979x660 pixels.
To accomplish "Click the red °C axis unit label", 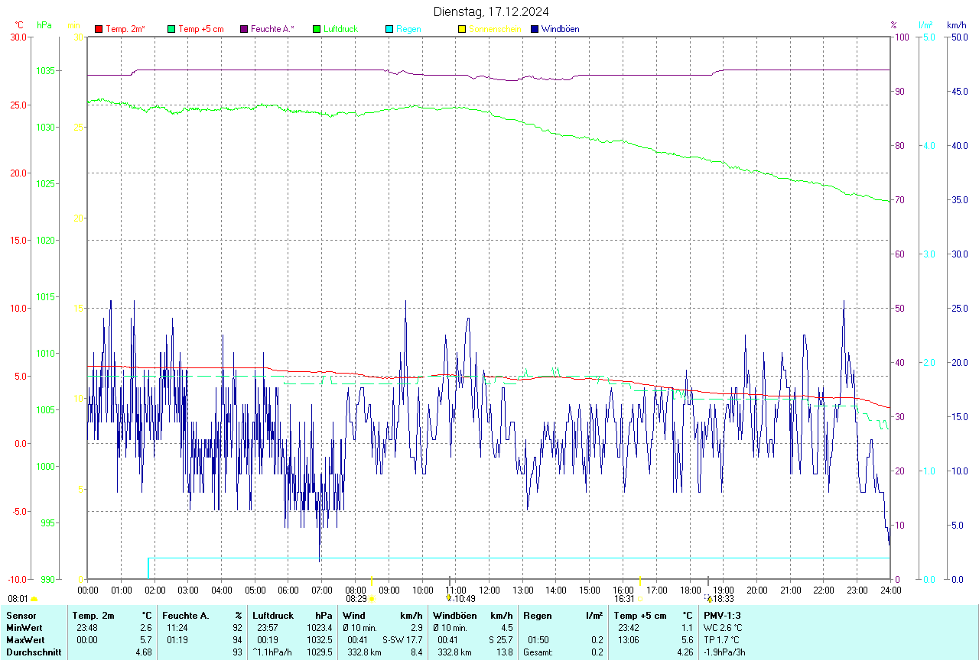I will [x=19, y=25].
